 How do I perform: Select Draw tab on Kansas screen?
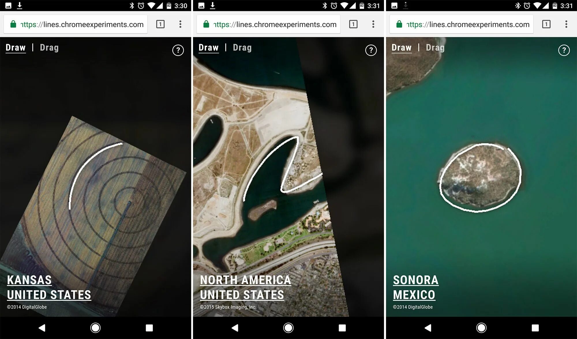pyautogui.click(x=16, y=48)
